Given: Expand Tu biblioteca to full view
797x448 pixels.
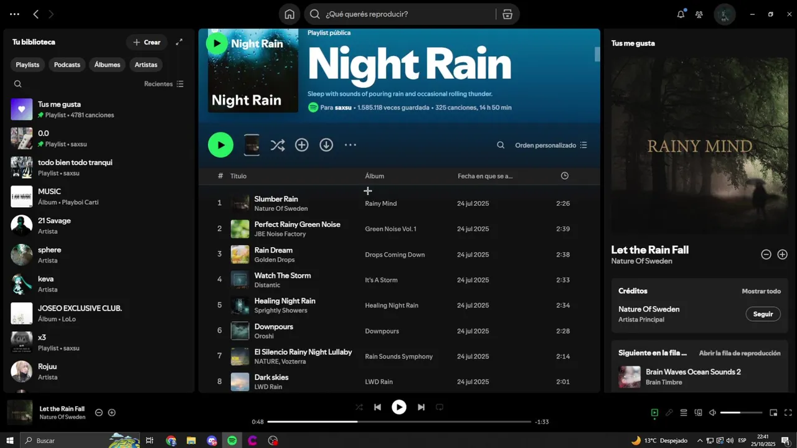Looking at the screenshot, I should [x=179, y=42].
